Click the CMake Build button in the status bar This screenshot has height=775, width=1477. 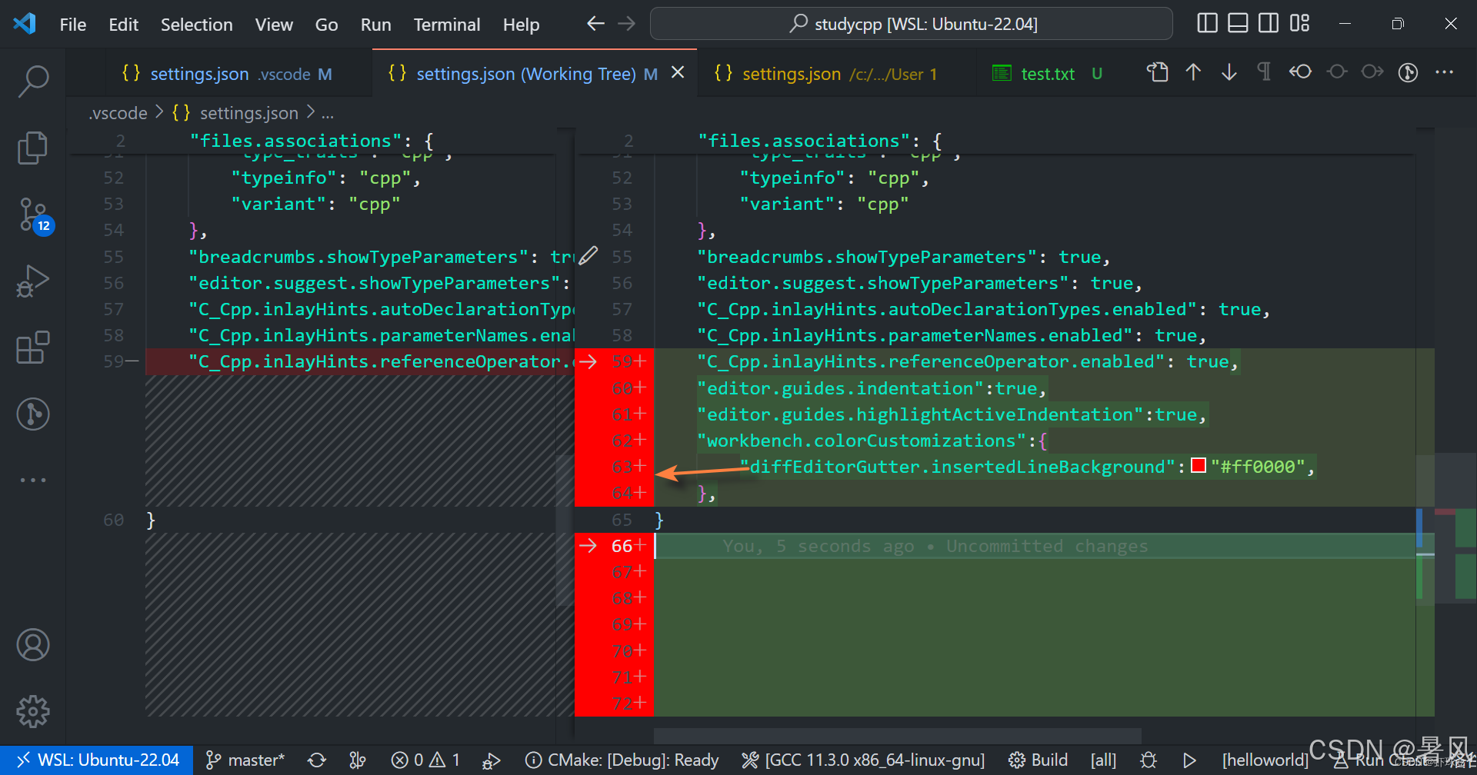click(1038, 760)
